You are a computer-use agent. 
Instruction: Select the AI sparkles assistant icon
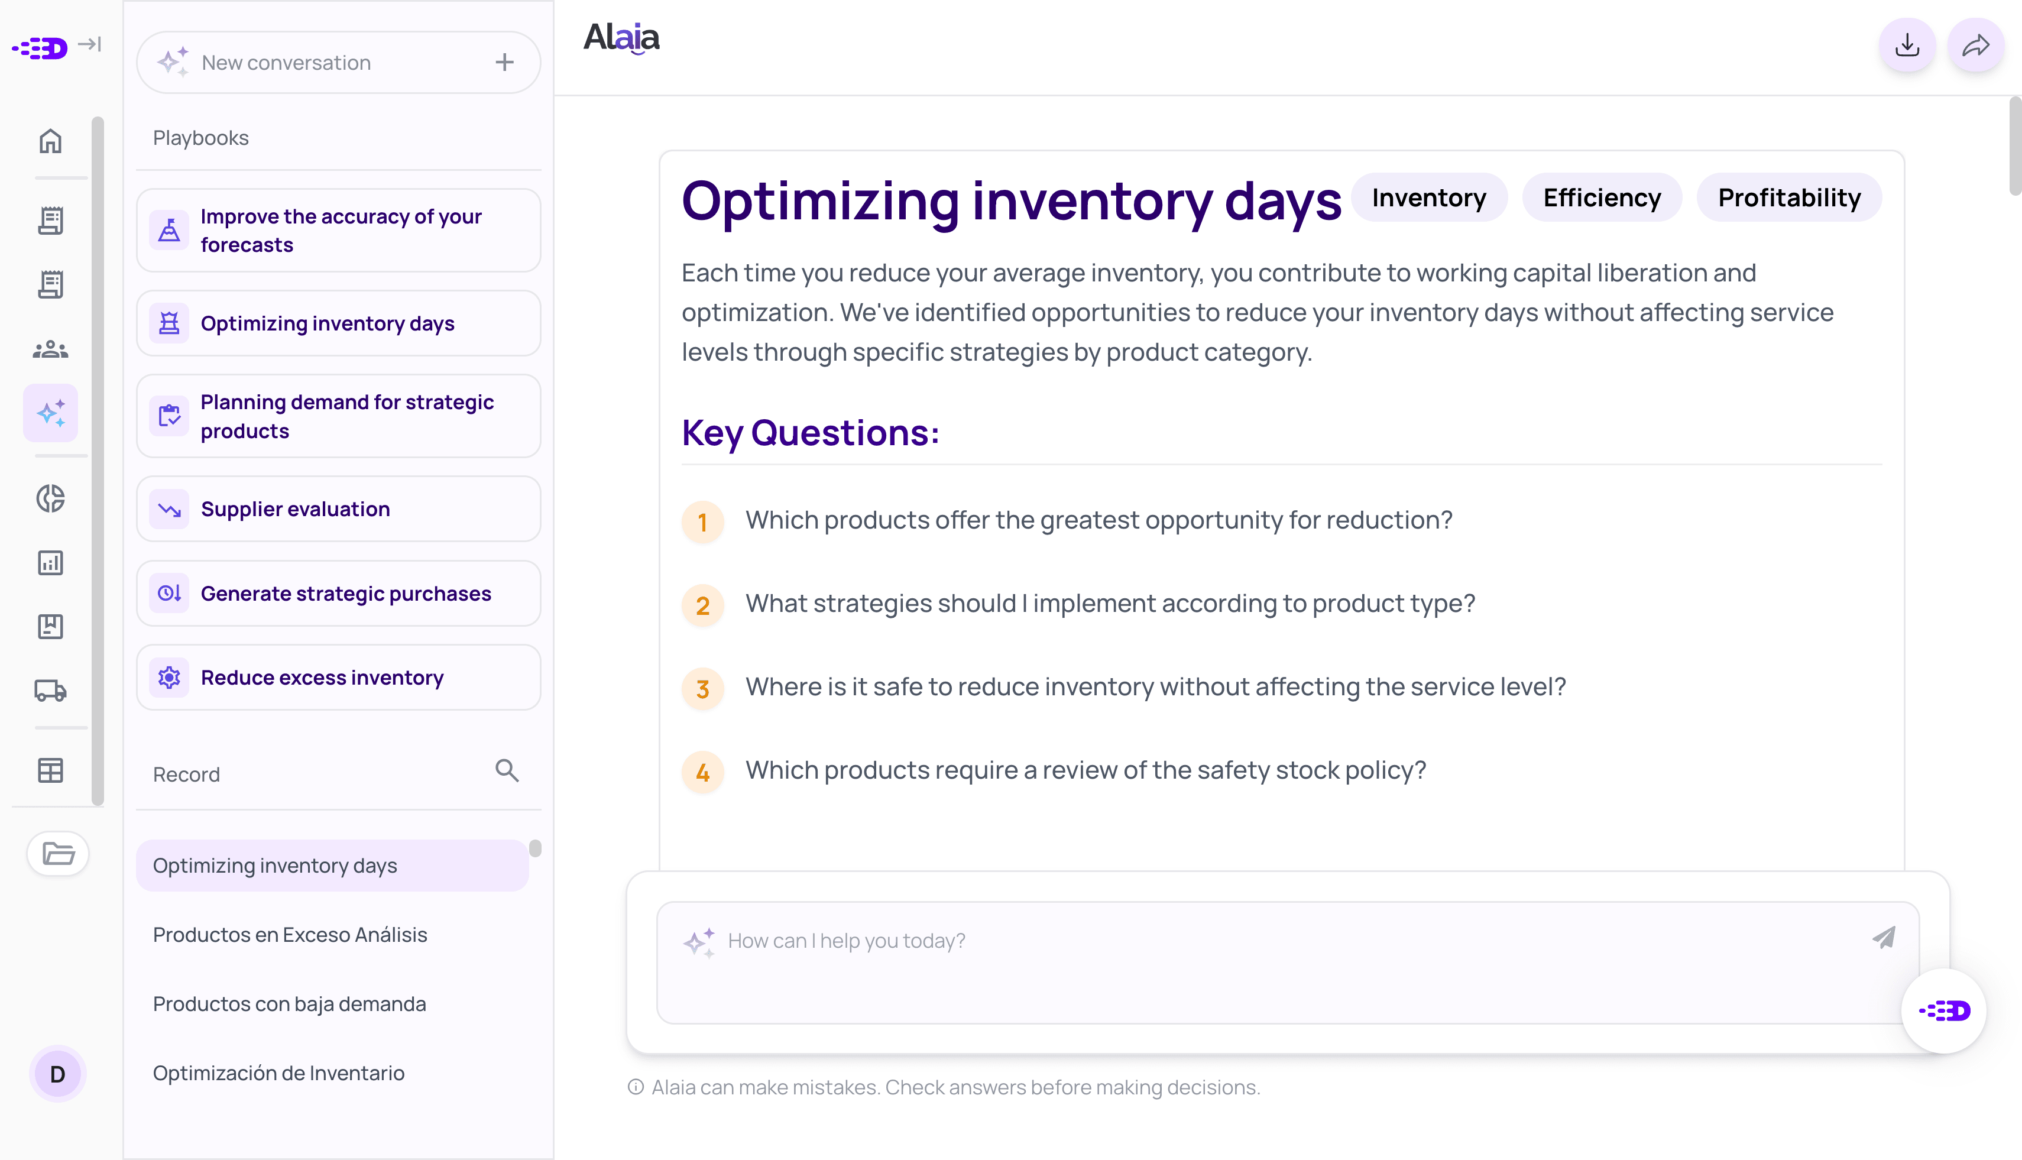click(50, 413)
